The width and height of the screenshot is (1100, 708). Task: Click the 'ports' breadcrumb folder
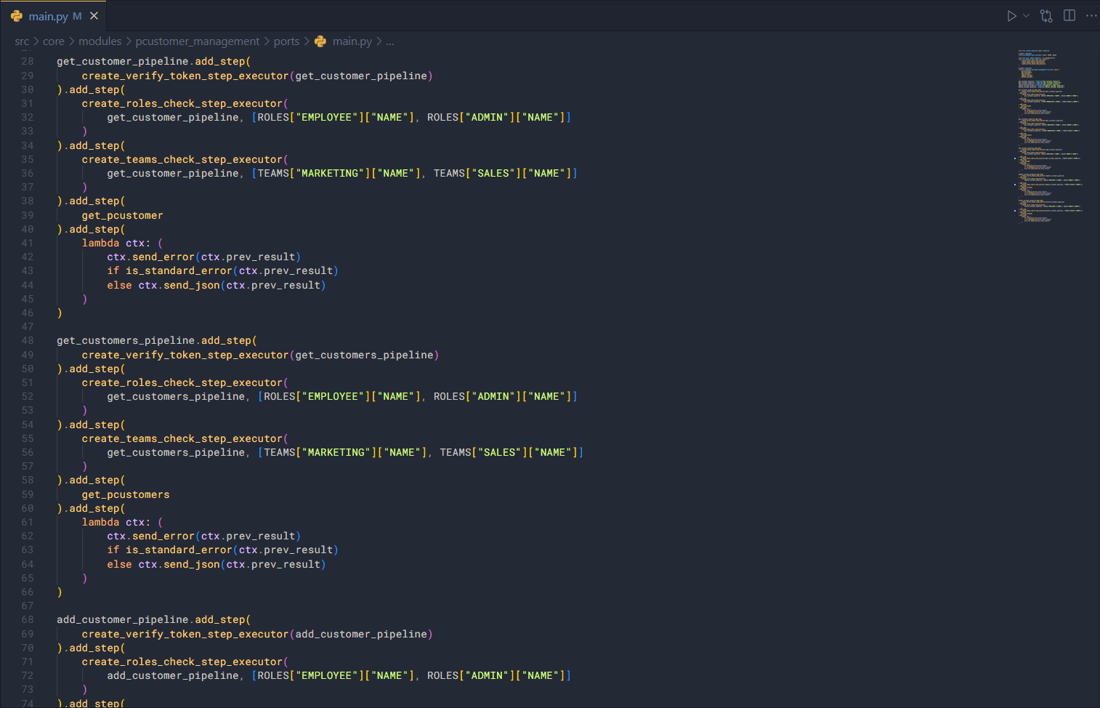(x=286, y=41)
